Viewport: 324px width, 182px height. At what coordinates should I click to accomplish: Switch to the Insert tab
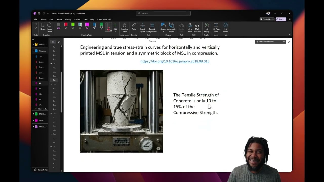tap(52, 19)
